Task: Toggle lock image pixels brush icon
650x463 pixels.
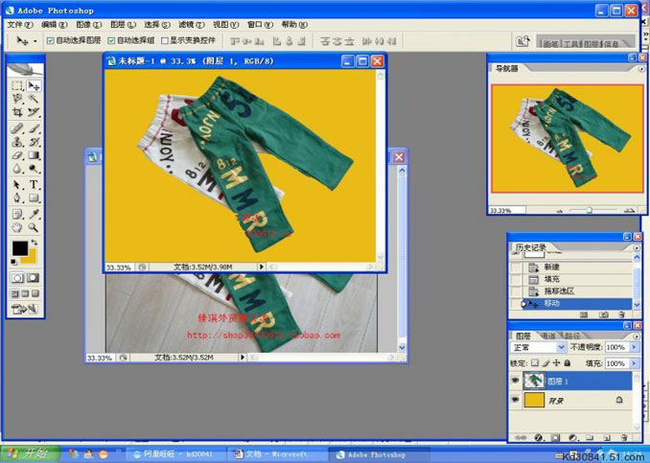Action: 546,363
